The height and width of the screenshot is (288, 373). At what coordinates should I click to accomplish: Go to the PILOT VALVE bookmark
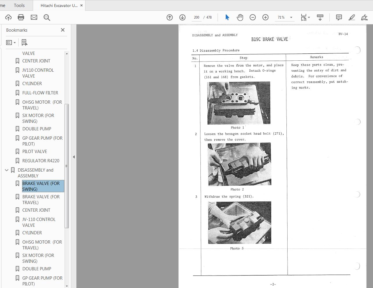point(35,151)
